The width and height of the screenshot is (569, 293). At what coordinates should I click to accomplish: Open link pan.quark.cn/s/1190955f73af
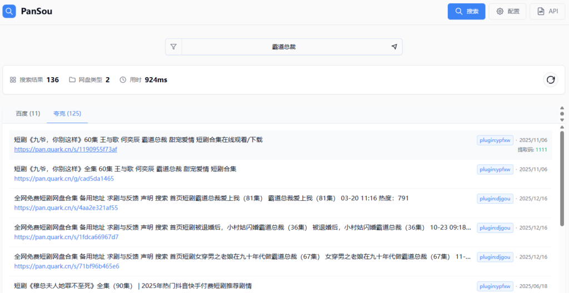(66, 149)
